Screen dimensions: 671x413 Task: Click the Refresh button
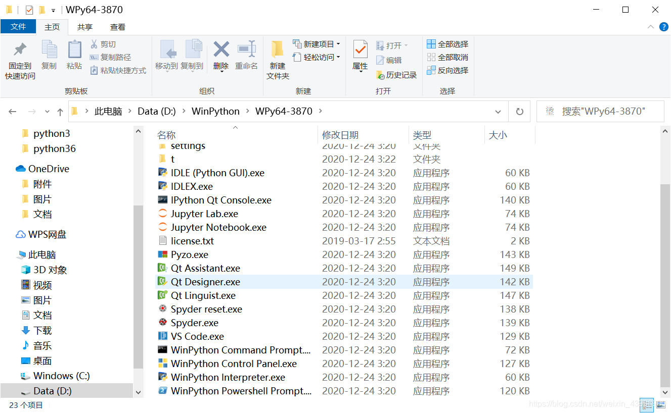pyautogui.click(x=519, y=112)
